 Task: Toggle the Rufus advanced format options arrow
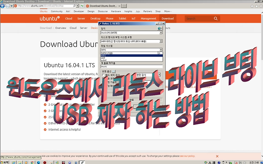(x=114, y=71)
